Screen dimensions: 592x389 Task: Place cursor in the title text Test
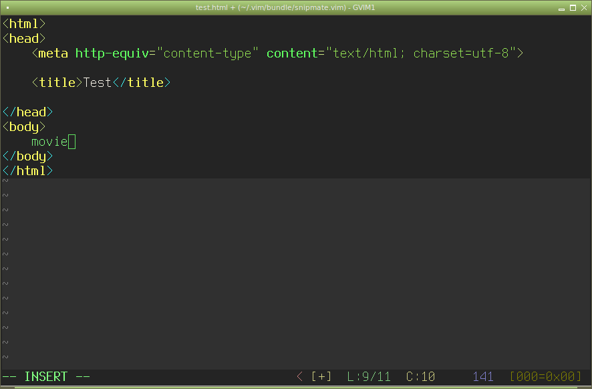click(x=97, y=83)
